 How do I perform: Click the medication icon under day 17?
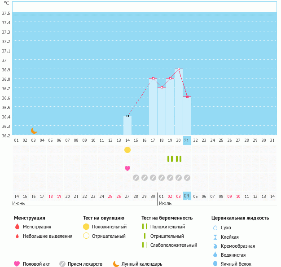pyautogui.click(x=153, y=178)
